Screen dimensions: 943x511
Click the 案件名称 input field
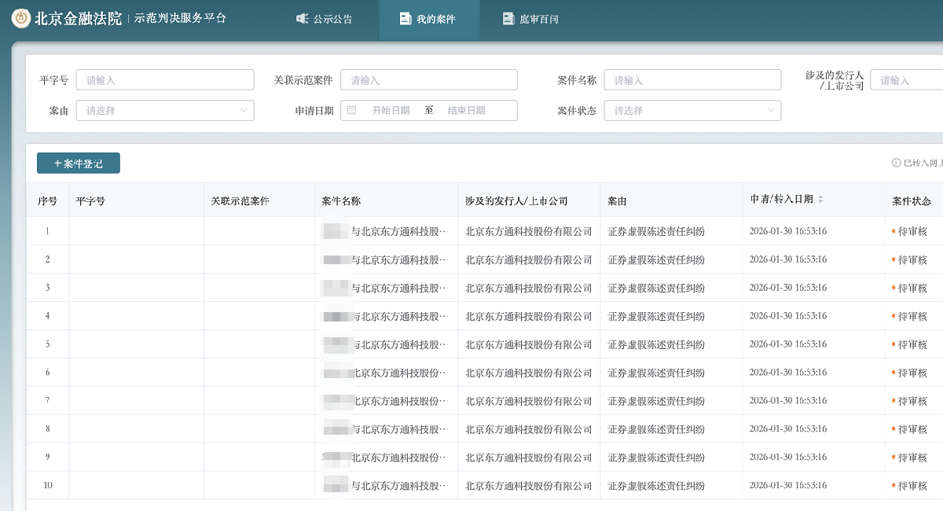pos(692,79)
